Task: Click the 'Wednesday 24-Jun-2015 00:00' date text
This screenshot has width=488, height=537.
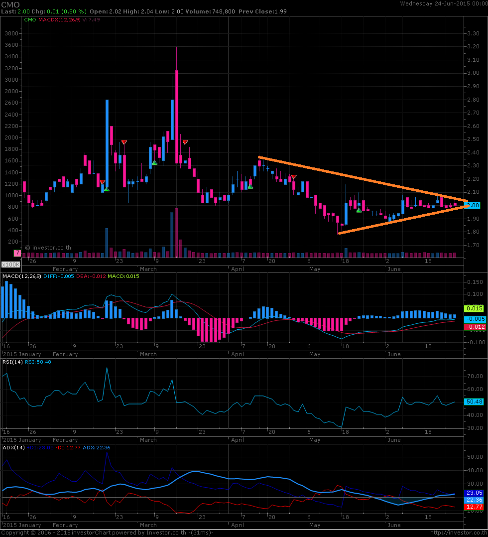Action: (444, 3)
